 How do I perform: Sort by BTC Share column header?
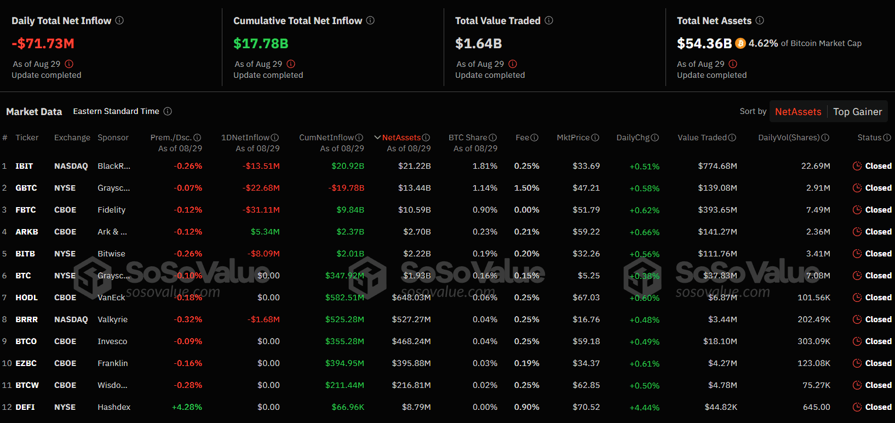point(468,138)
